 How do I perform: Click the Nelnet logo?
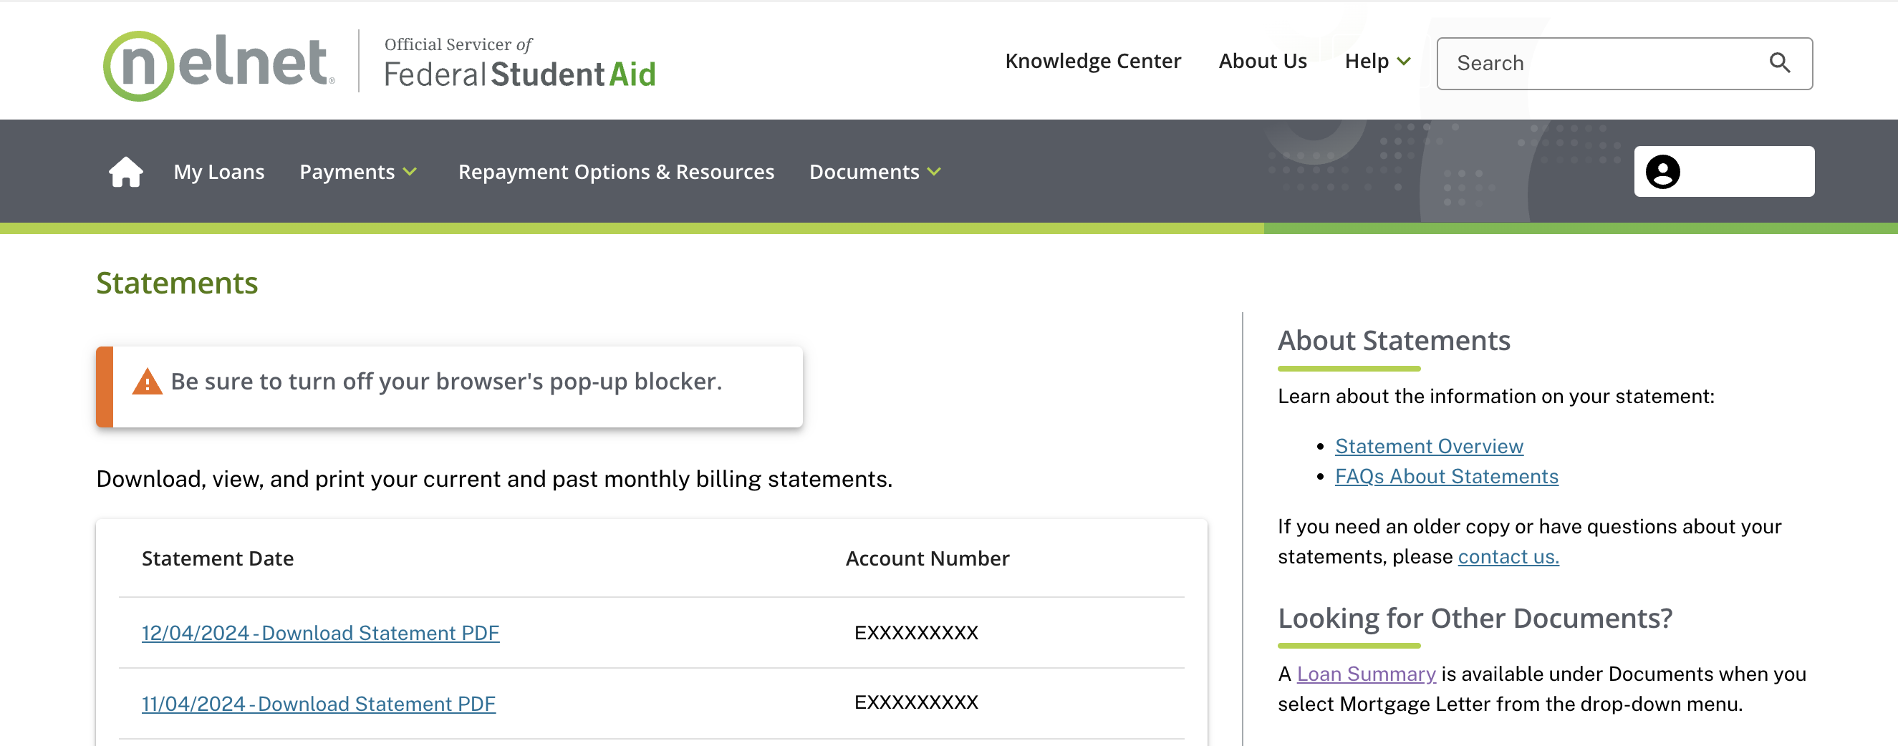point(219,65)
